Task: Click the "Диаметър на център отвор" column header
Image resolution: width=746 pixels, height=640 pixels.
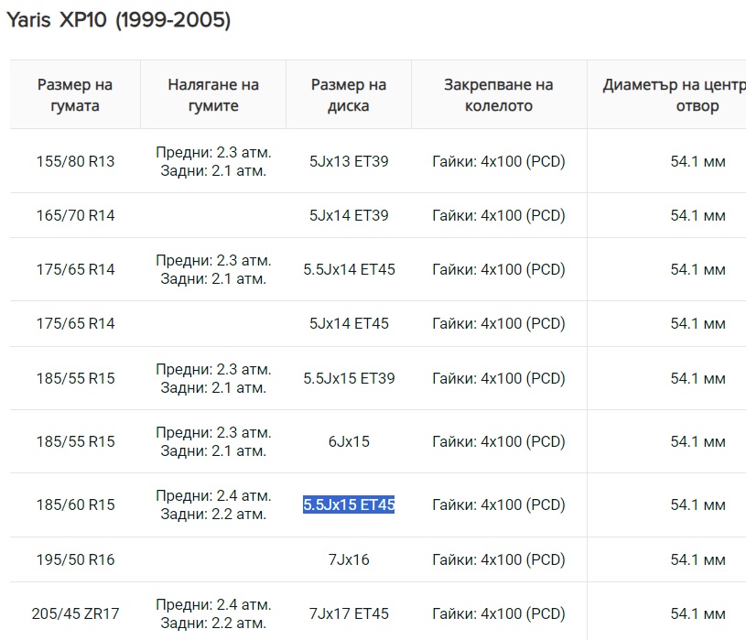Action: (673, 95)
